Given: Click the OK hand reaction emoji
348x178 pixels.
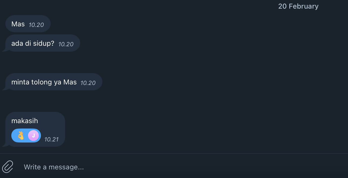Looking at the screenshot, I should pyautogui.click(x=21, y=136).
